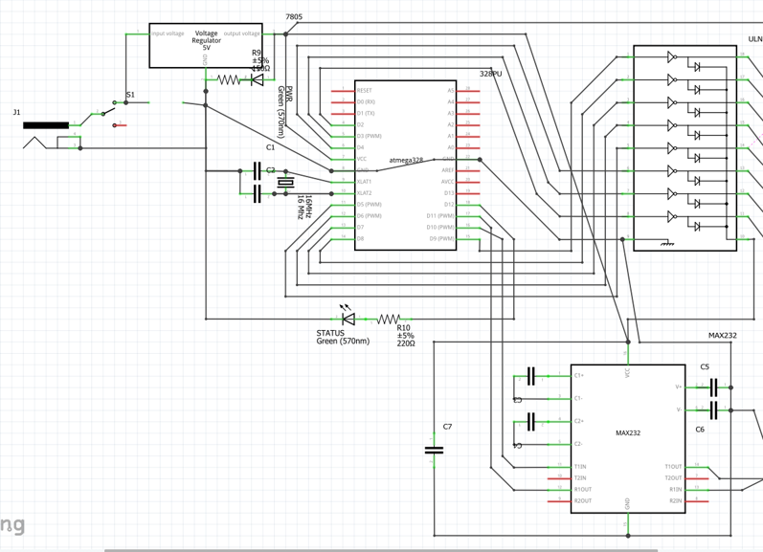Click the capacitor symbol next to the C2 label
The image size is (763, 552).
click(258, 170)
